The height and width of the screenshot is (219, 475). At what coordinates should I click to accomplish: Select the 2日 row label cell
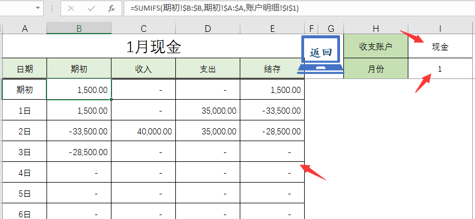25,131
